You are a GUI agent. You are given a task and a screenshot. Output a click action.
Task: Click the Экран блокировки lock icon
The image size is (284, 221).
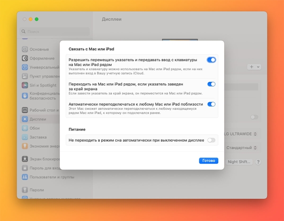(25, 159)
